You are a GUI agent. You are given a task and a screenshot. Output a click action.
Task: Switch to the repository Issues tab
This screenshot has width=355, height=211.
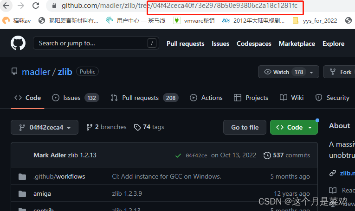point(75,98)
